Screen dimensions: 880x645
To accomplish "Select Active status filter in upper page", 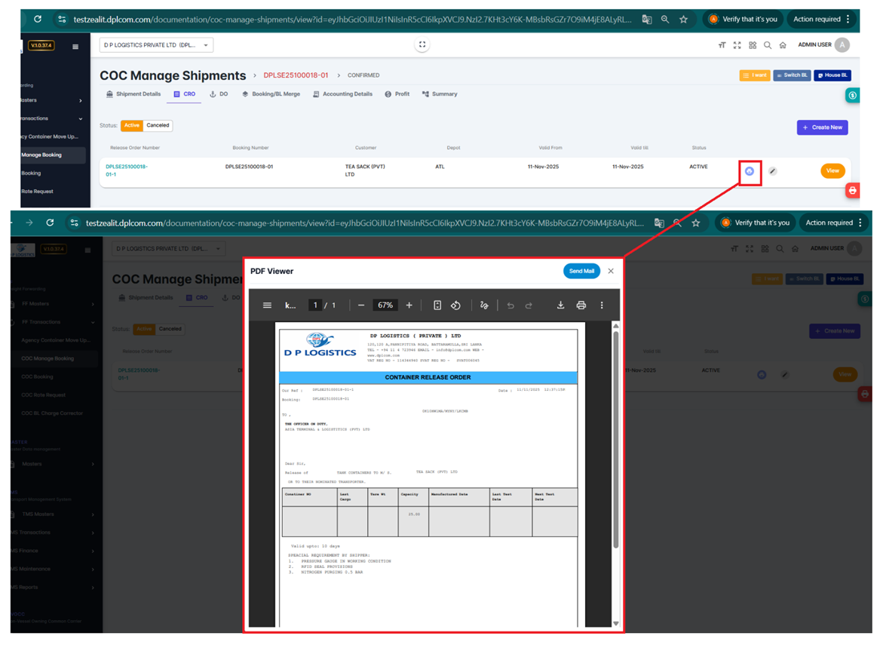I will tap(132, 126).
